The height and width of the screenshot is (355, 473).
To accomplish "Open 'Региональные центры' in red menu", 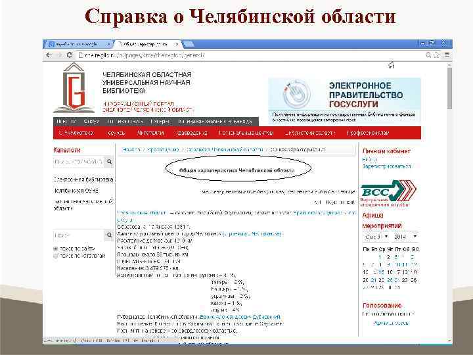I will 246,133.
